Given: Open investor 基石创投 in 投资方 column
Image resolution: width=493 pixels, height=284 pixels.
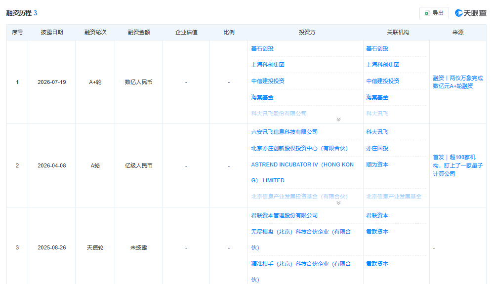Looking at the screenshot, I should tap(262, 48).
